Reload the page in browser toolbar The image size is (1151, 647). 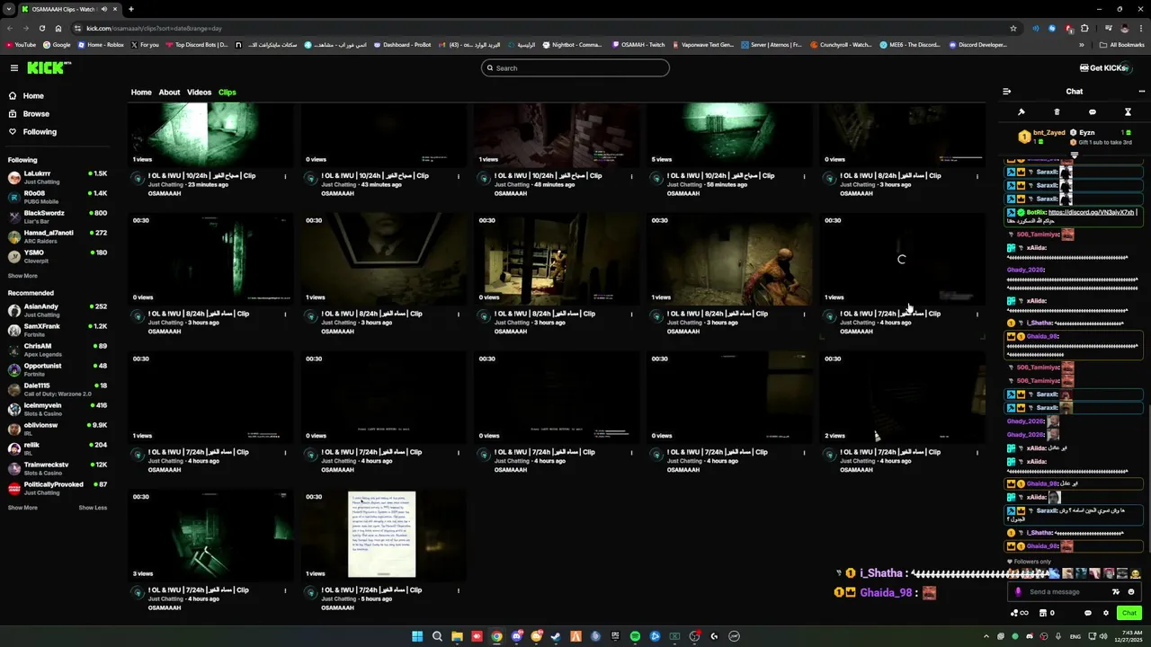click(x=43, y=28)
